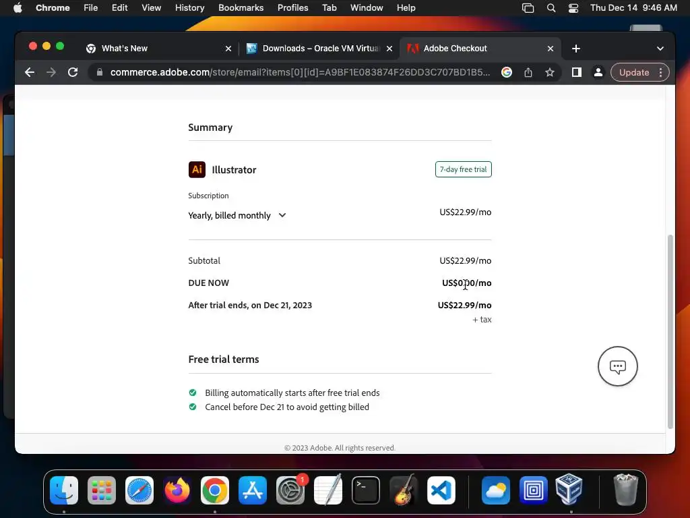Image resolution: width=690 pixels, height=518 pixels.
Task: Click the Stage Manager menu bar icon
Action: point(528,8)
